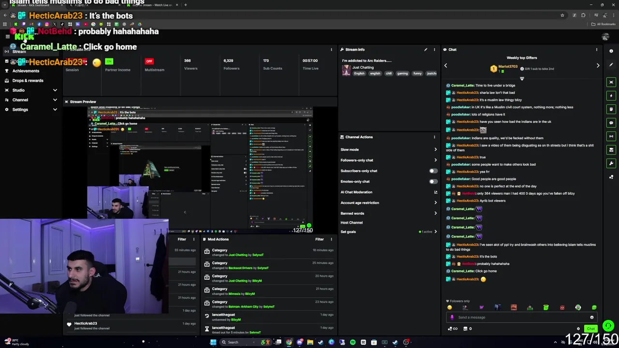619x348 pixels.
Task: Open Slow mode options
Action: coord(388,149)
